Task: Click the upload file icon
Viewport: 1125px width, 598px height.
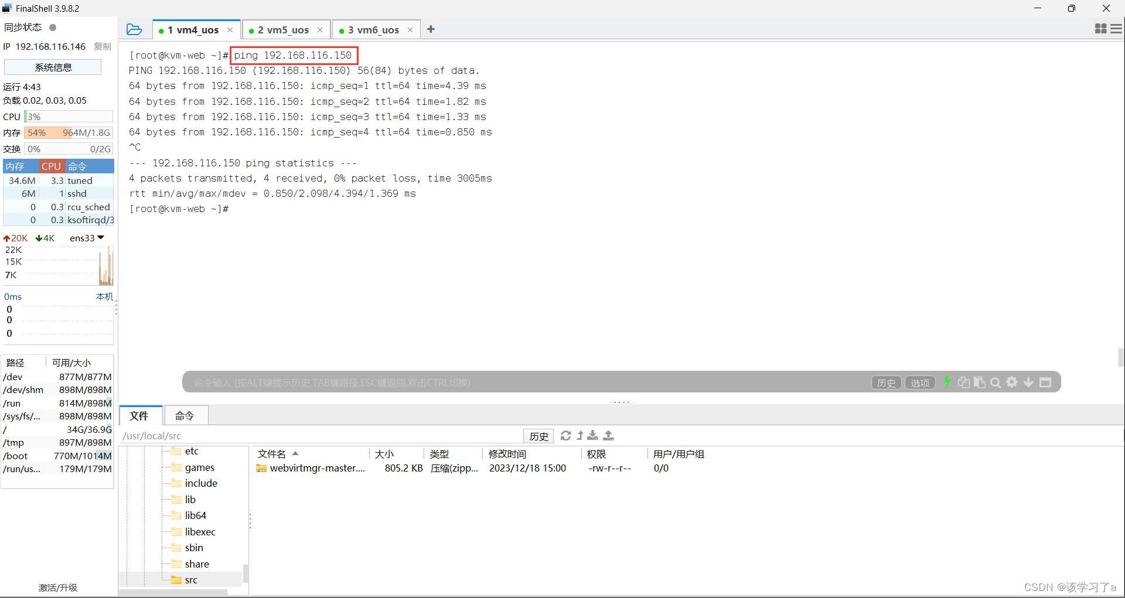Action: [609, 435]
